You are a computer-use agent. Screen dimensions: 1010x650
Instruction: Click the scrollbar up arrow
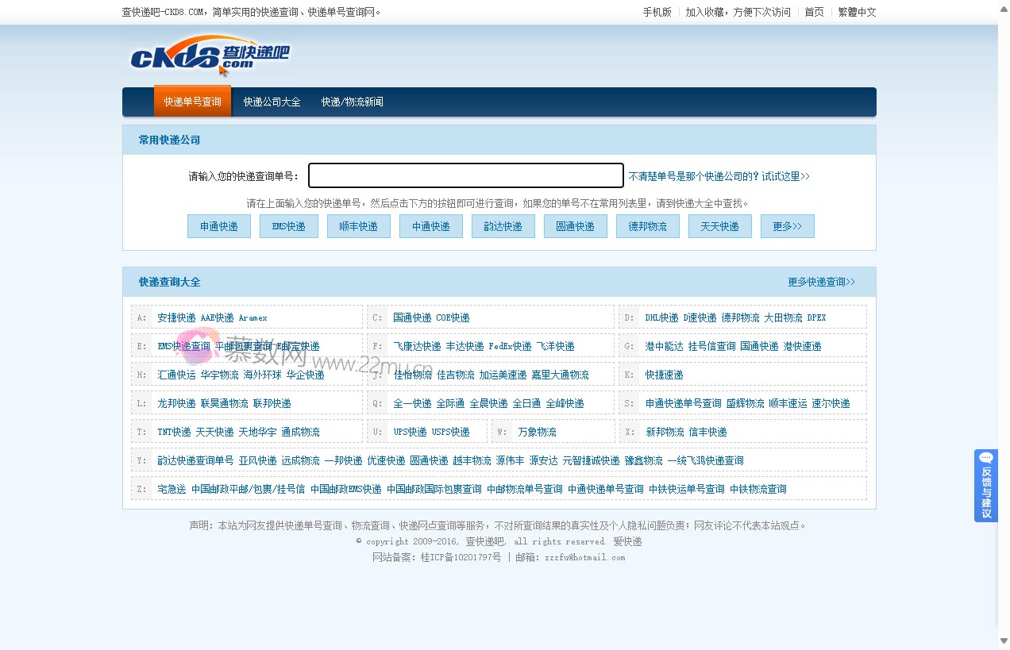(x=1004, y=7)
